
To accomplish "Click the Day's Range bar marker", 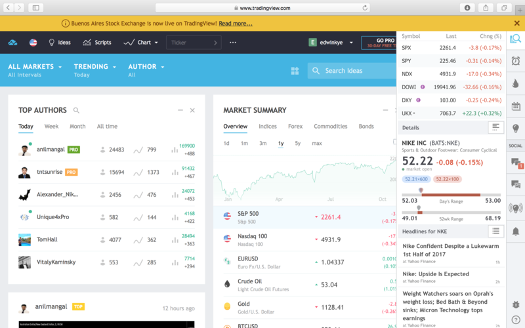I will click(421, 190).
